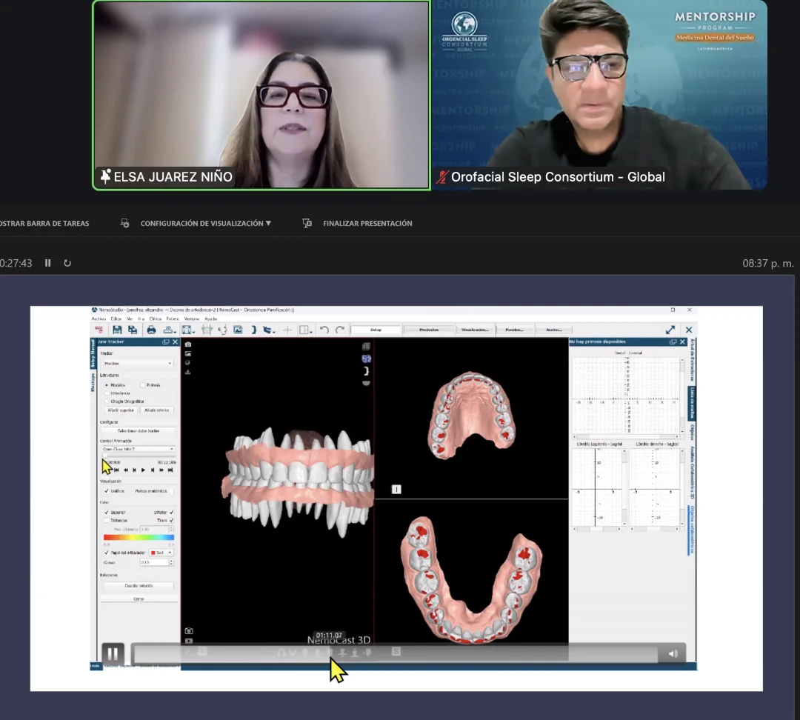Click the save icon in NemoStudio toolbar
This screenshot has height=720, width=800.
[x=117, y=330]
